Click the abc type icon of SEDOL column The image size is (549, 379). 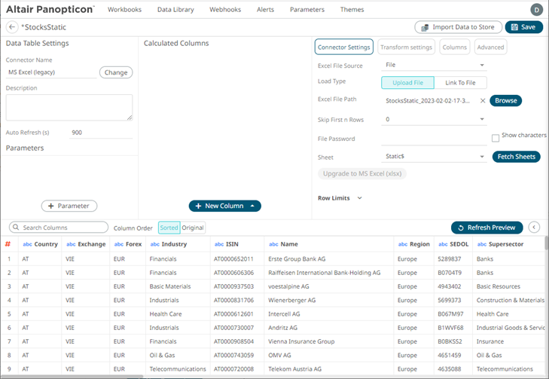[443, 244]
